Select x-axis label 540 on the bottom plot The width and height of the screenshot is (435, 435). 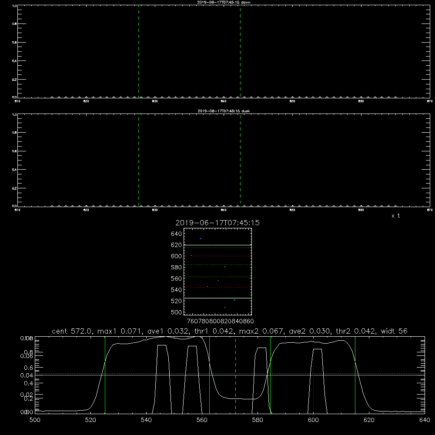pyautogui.click(x=146, y=420)
